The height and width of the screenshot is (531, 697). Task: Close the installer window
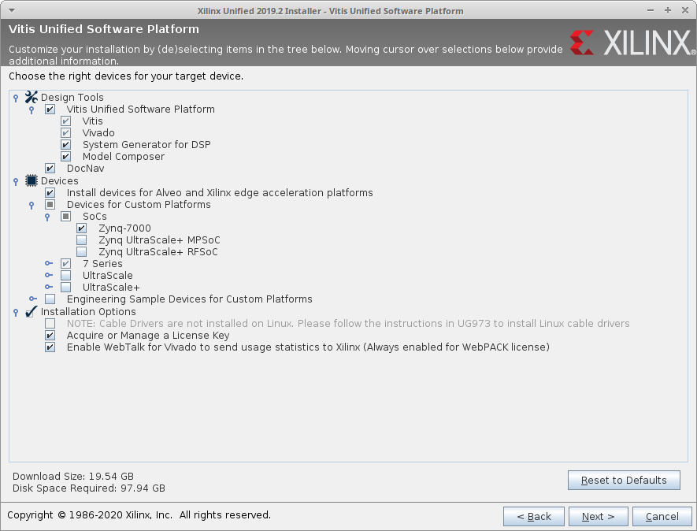pyautogui.click(x=685, y=10)
